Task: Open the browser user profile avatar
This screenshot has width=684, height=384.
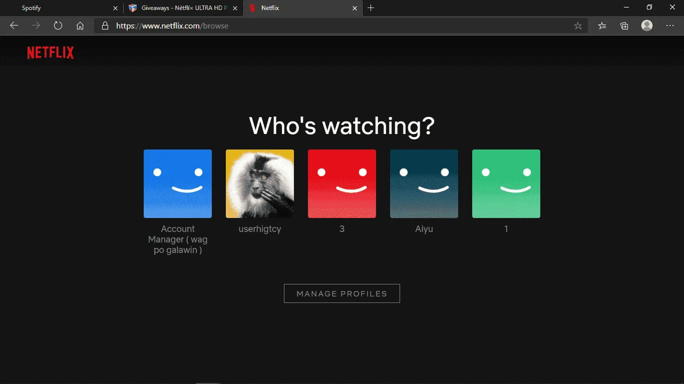Action: [x=647, y=25]
